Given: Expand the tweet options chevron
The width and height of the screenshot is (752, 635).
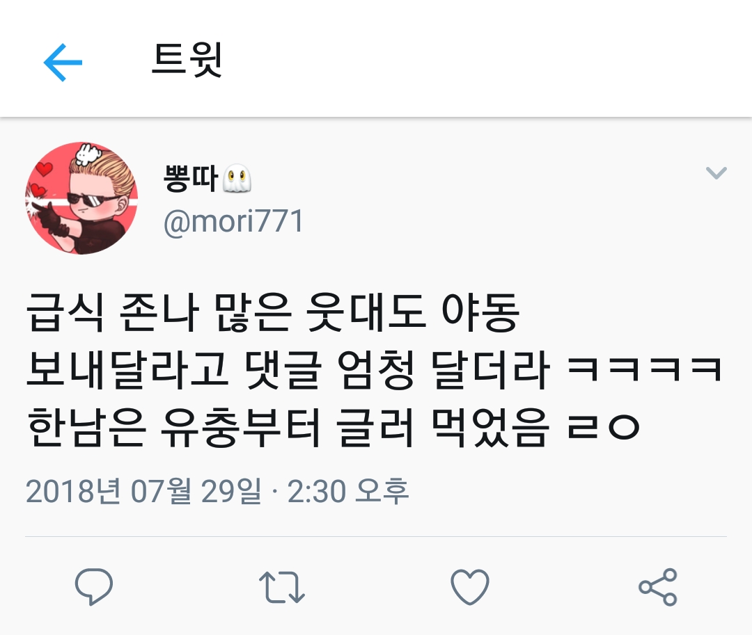Looking at the screenshot, I should coord(716,172).
